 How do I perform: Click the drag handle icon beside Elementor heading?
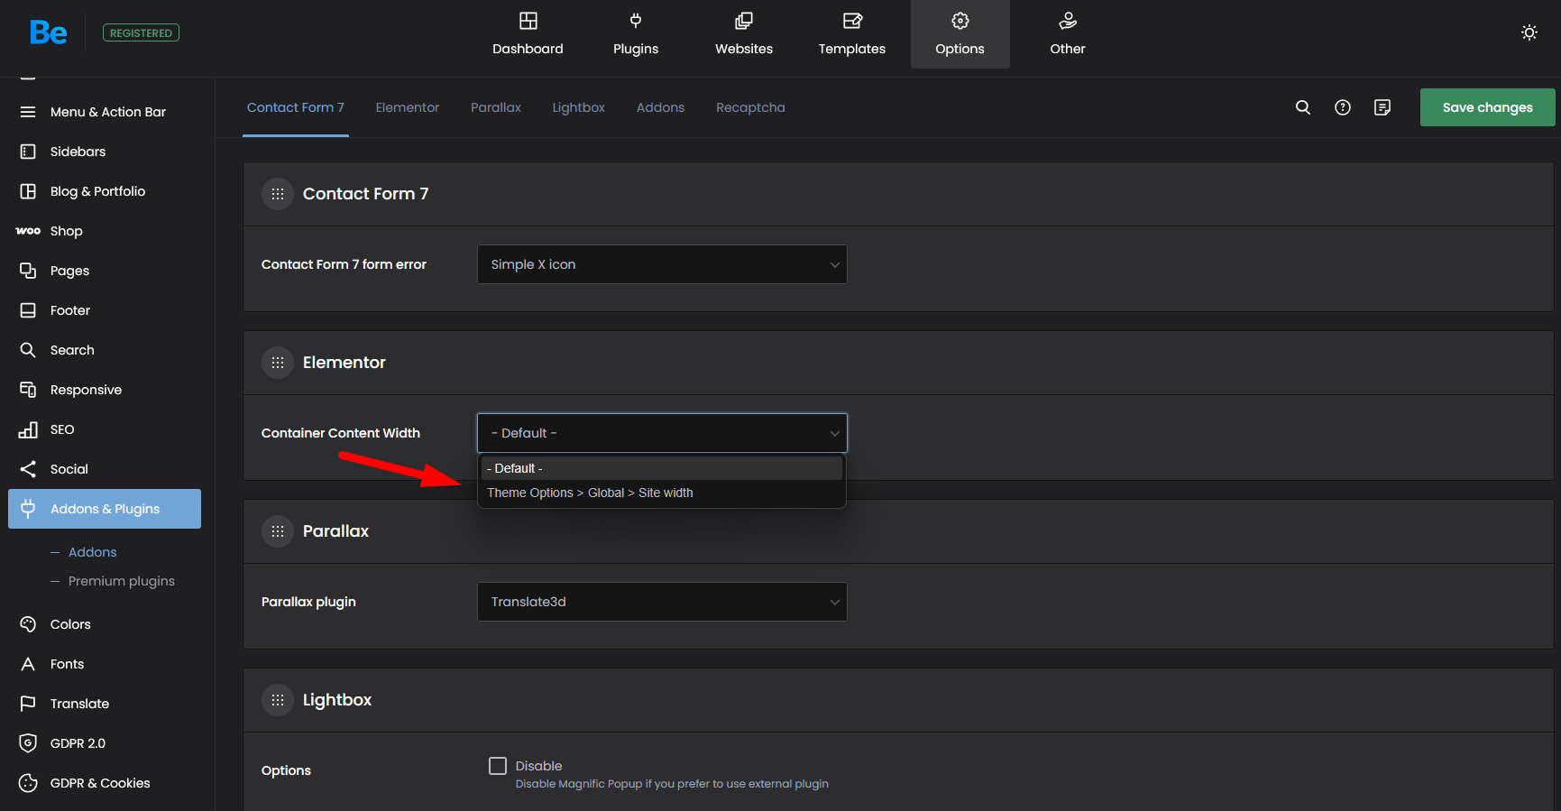[x=278, y=363]
